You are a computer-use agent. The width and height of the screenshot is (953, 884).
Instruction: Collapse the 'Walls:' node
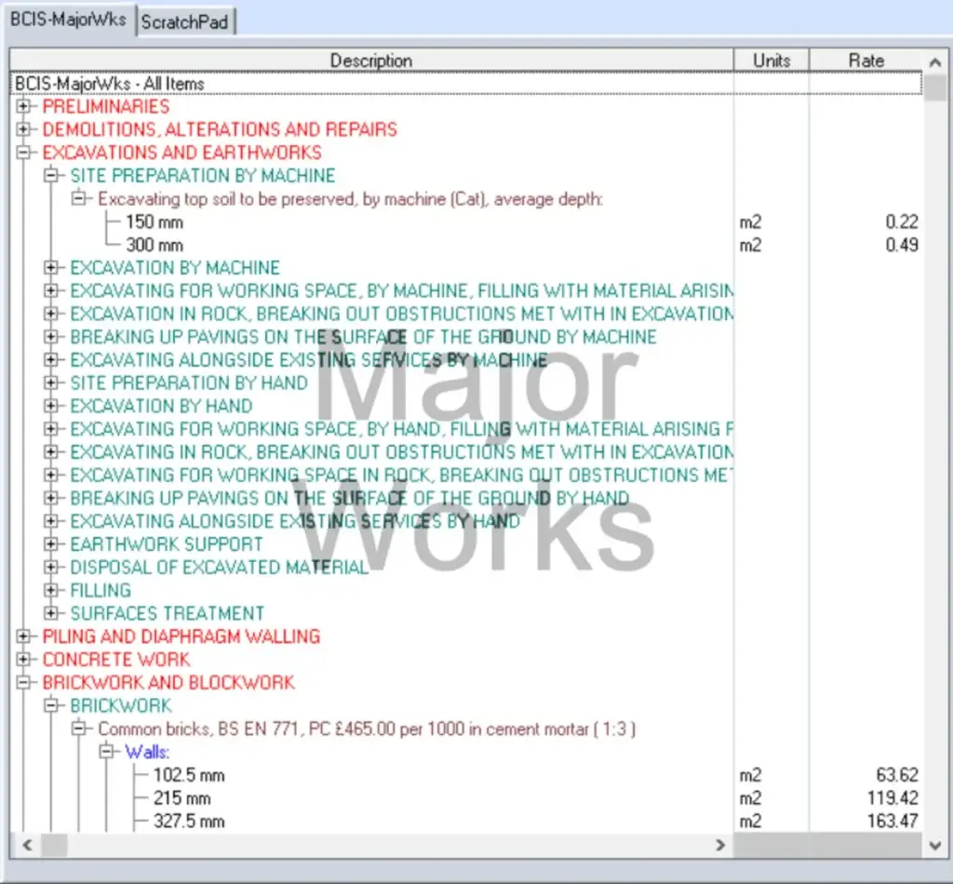coord(107,752)
